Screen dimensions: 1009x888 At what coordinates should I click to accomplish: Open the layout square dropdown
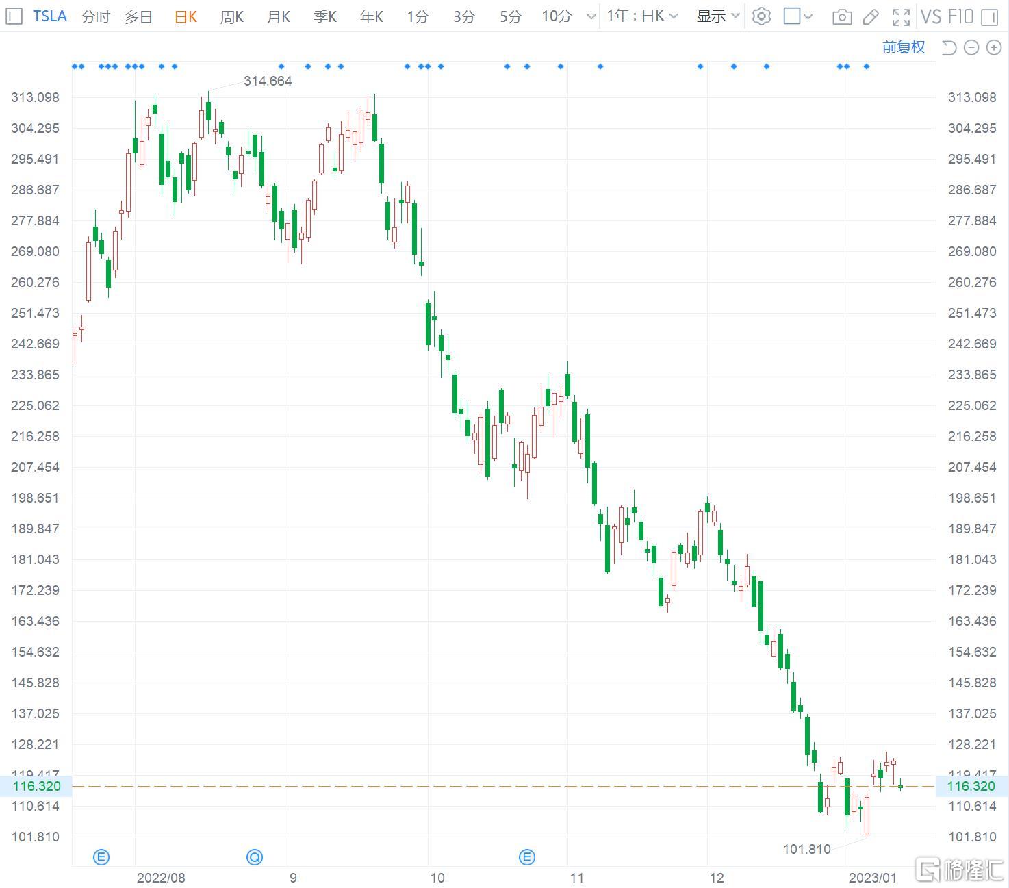(x=798, y=16)
